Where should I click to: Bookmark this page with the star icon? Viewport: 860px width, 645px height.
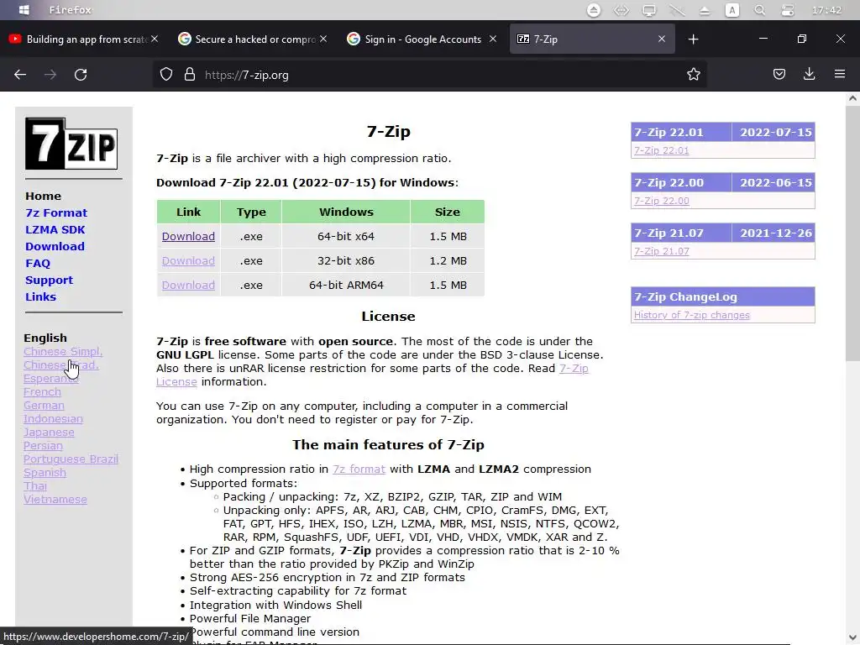tap(693, 75)
